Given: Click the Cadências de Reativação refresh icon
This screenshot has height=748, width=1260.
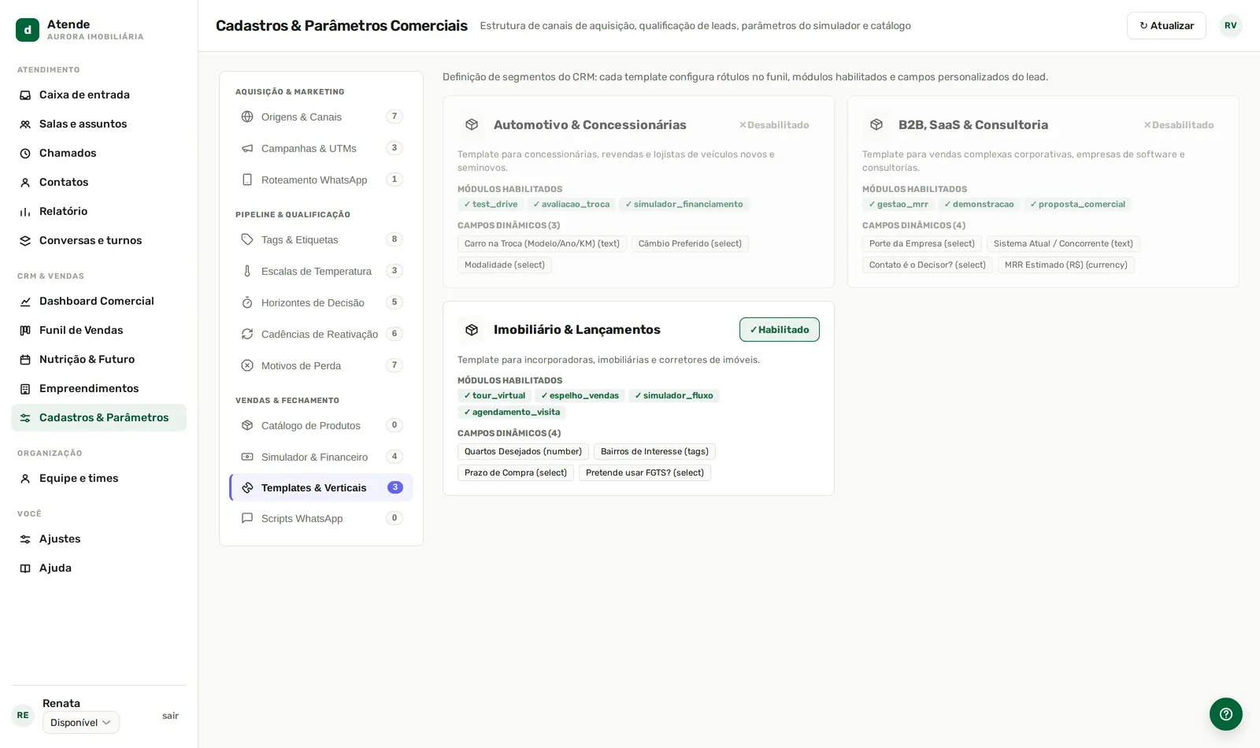Looking at the screenshot, I should tap(247, 334).
